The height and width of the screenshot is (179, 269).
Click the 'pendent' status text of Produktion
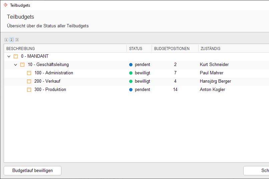tap(143, 90)
